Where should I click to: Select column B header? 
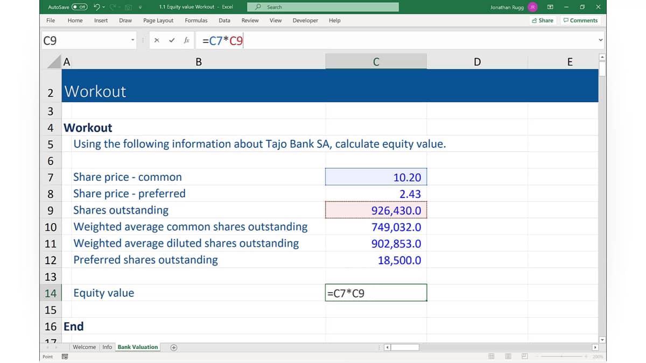(x=199, y=62)
